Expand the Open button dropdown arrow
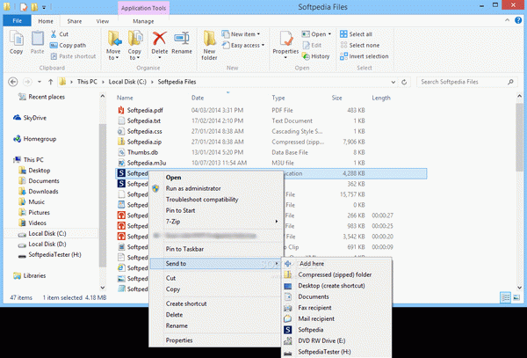This screenshot has width=527, height=358. tap(329, 34)
